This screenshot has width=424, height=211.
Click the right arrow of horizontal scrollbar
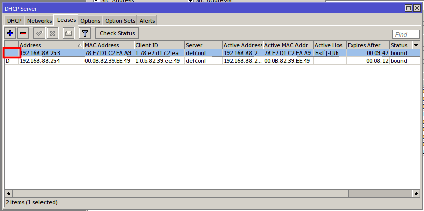click(416, 193)
